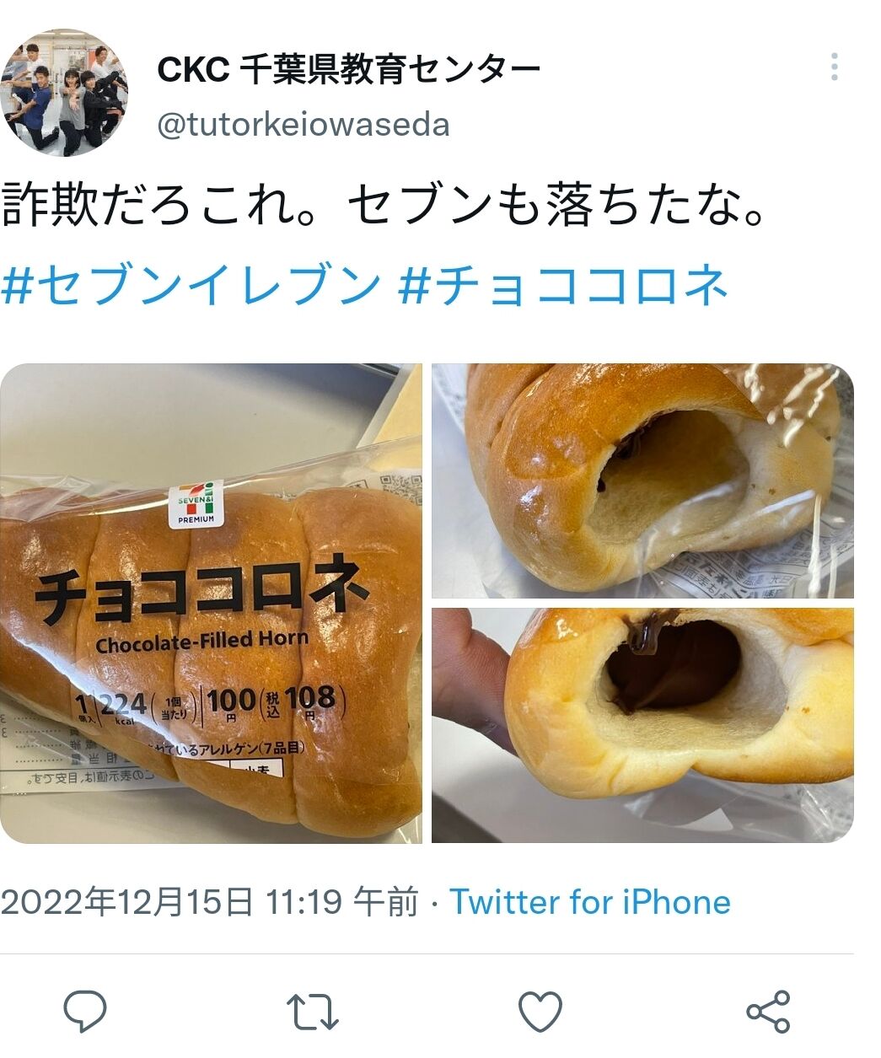This screenshot has height=1058, width=881.
Task: Open the three-dot more options menu
Action: (834, 67)
